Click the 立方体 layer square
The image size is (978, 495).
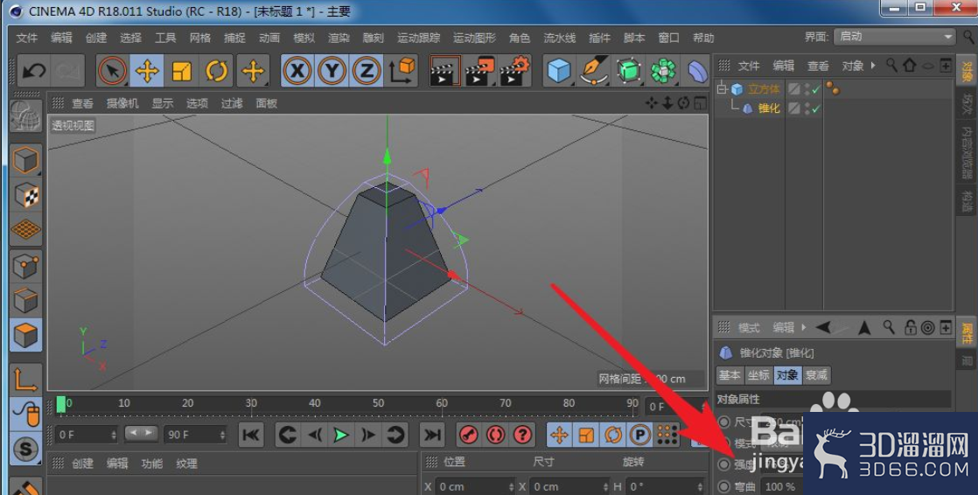tap(793, 89)
